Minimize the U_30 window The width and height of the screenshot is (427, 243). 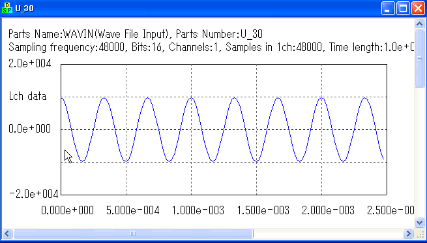pos(388,8)
